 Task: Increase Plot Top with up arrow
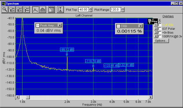[91, 8]
